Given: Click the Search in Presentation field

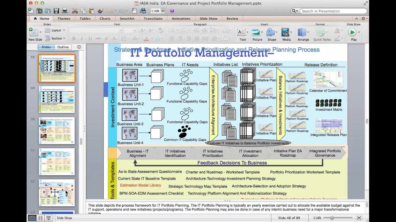Looking at the screenshot, I should coord(333,11).
